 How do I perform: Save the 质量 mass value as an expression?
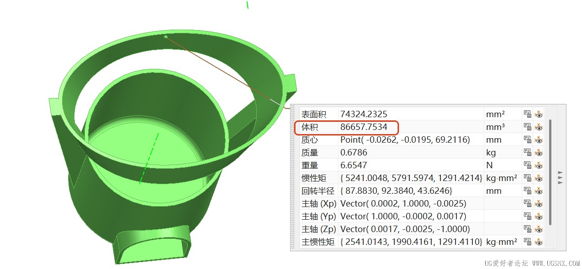click(527, 152)
